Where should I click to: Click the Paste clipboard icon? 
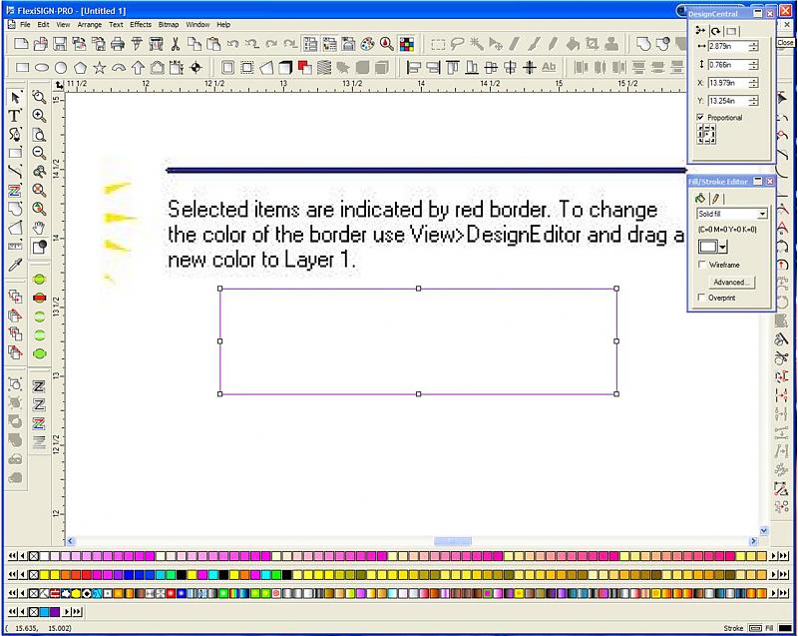tap(213, 44)
